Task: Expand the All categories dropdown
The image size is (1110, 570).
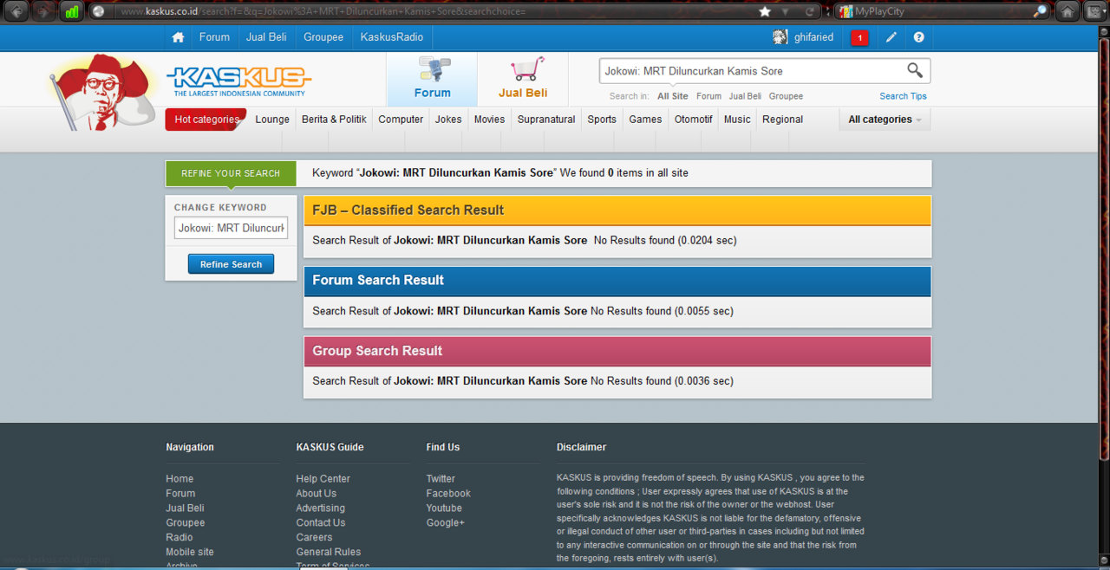Action: 885,120
